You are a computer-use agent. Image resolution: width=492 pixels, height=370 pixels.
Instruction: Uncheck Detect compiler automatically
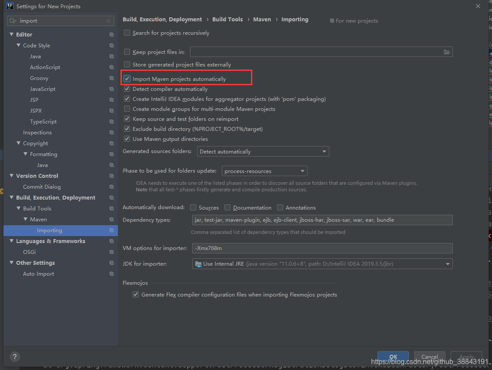pos(127,89)
